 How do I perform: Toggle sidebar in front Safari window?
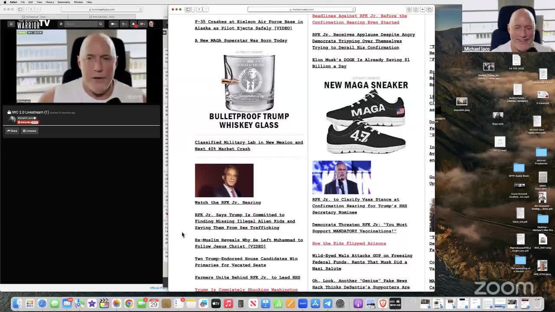click(x=188, y=9)
